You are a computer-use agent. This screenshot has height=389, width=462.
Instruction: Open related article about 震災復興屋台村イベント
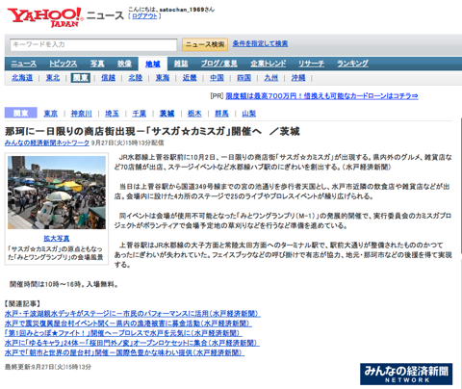[128, 324]
